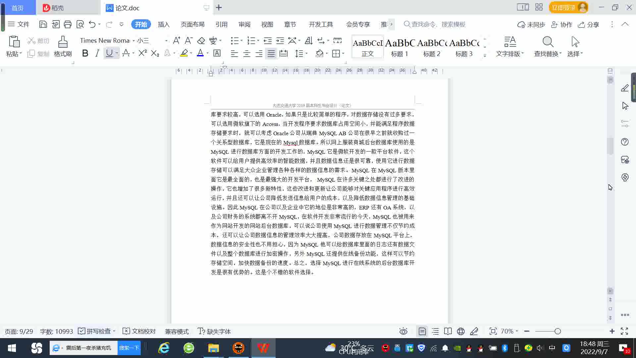
Task: Increase paragraph indent
Action: pos(280,40)
